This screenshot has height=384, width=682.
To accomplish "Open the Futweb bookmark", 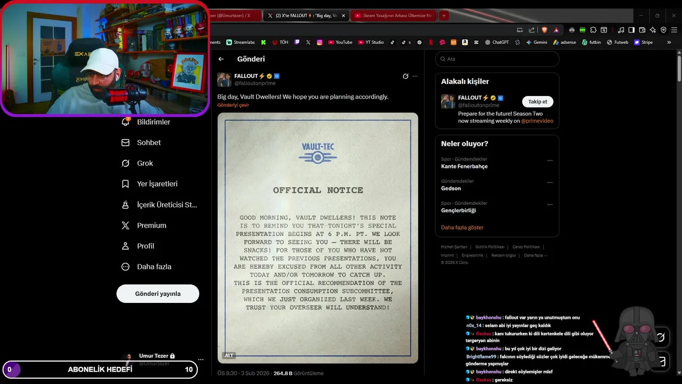I will coord(618,42).
